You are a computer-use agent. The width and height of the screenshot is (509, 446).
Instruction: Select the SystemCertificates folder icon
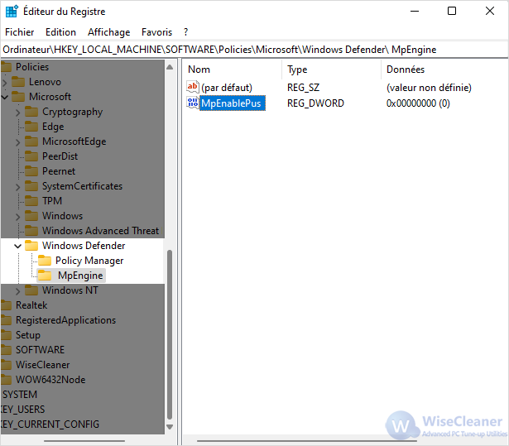pyautogui.click(x=31, y=186)
